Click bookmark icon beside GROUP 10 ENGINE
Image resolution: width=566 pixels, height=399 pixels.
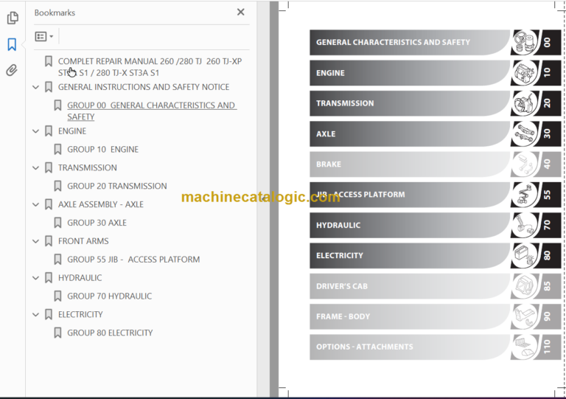(x=57, y=150)
